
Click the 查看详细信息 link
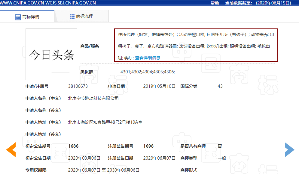pyautogui.click(x=148, y=58)
